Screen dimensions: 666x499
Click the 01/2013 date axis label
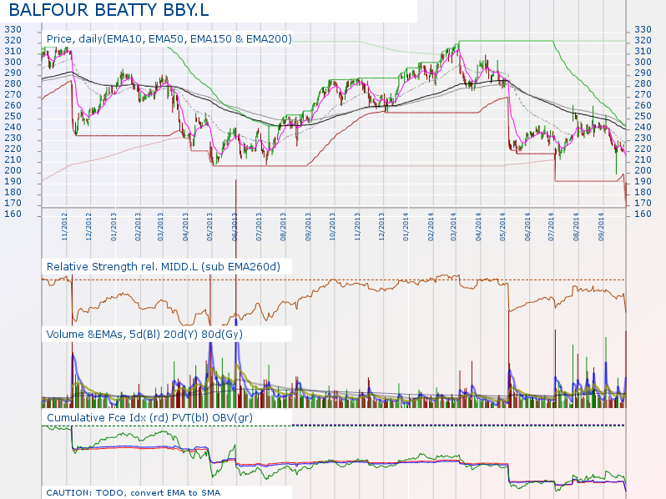[x=114, y=227]
